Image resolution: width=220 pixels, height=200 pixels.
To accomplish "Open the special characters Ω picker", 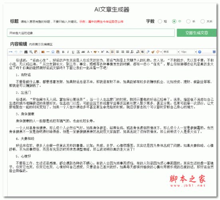I will pos(53,52).
